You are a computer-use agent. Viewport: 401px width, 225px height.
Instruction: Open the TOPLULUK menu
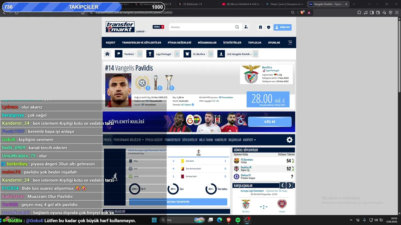click(255, 42)
